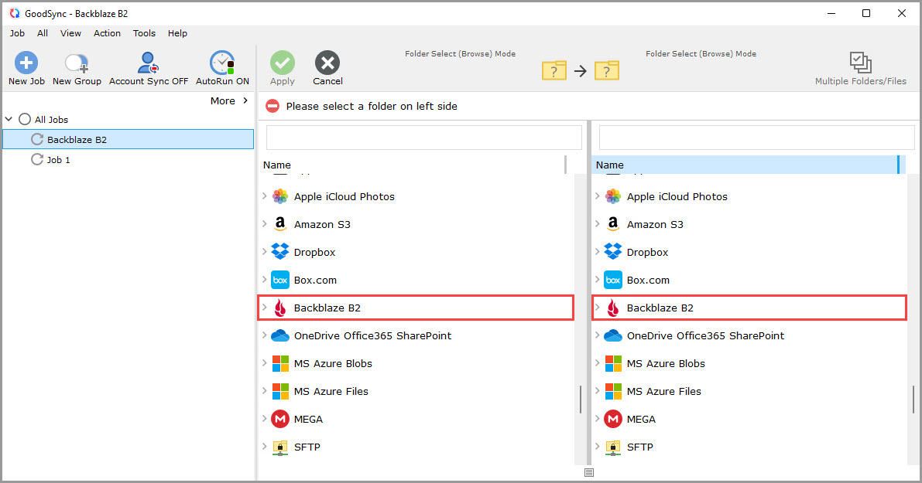Click the Cancel X icon
Image resolution: width=922 pixels, height=483 pixels.
tap(327, 63)
